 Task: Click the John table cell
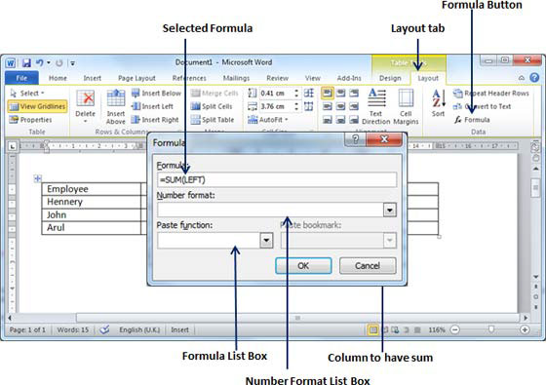point(92,214)
